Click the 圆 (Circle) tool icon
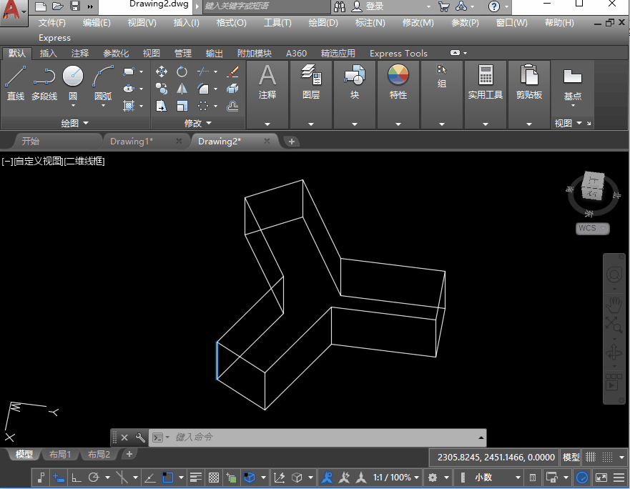The height and width of the screenshot is (489, 630). click(73, 76)
